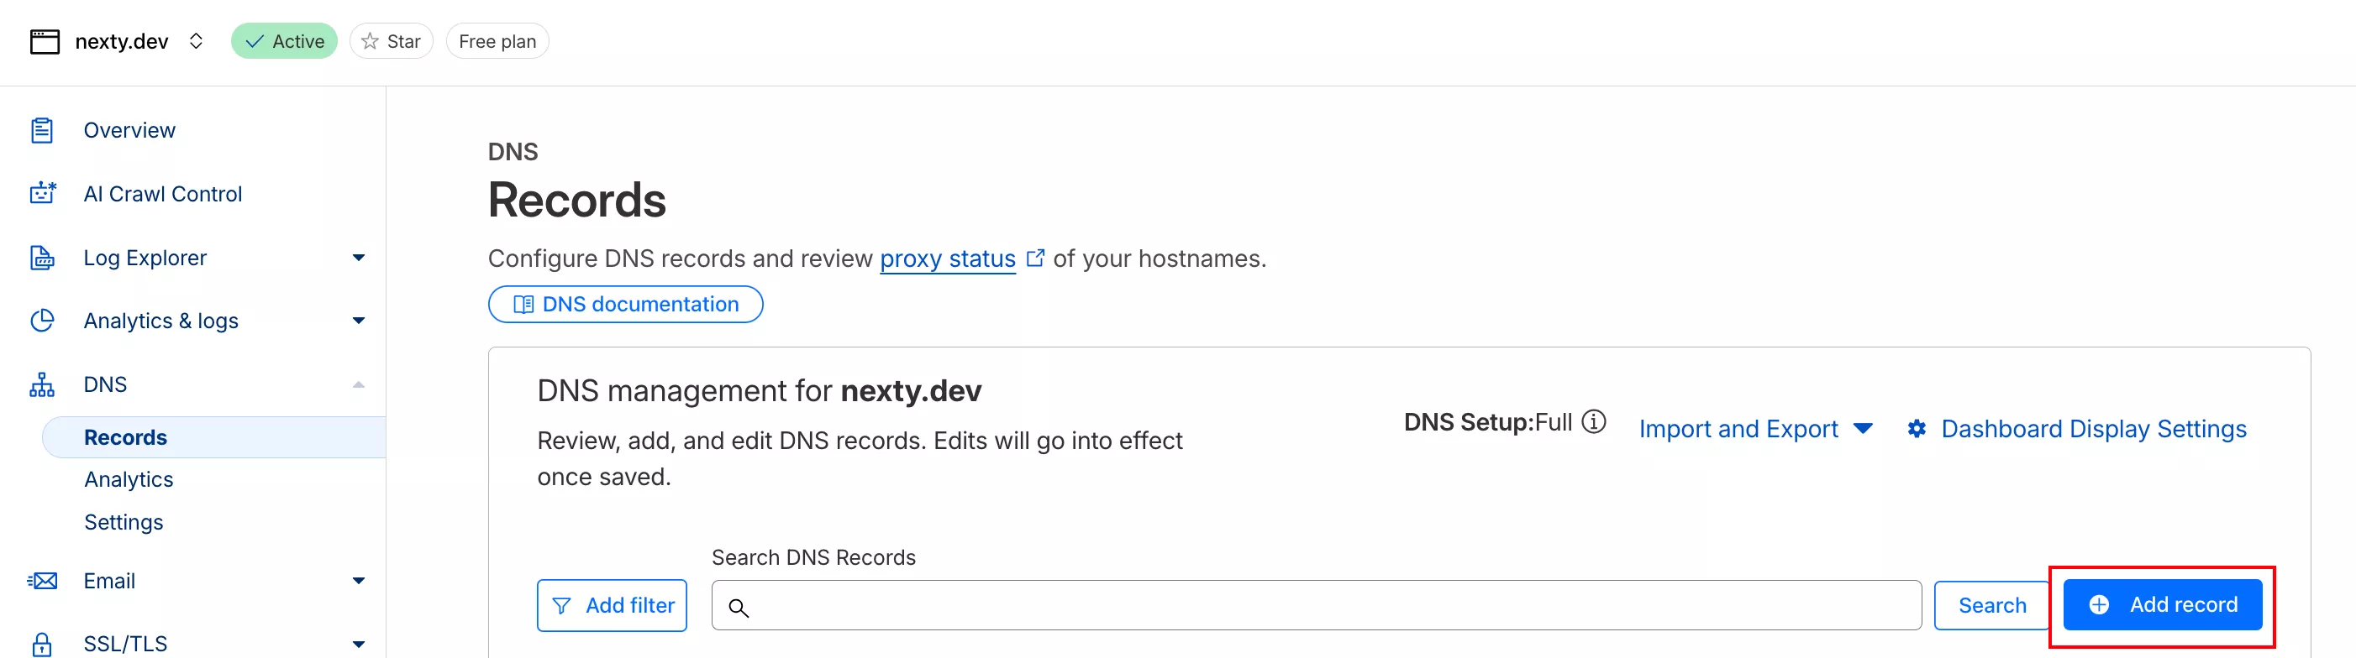This screenshot has height=658, width=2356.
Task: Click the Analytics & logs pie chart icon
Action: pyautogui.click(x=42, y=321)
